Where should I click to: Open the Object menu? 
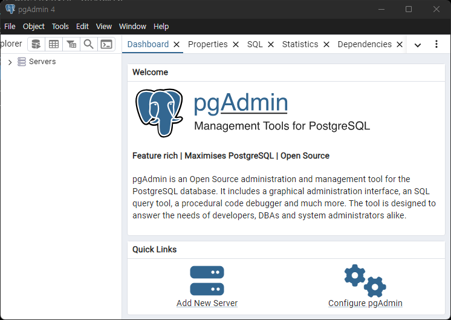[x=34, y=27]
